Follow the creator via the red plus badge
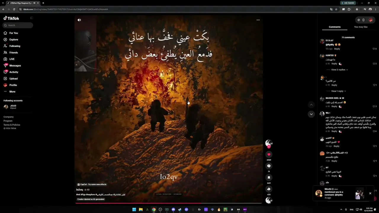This screenshot has height=213, width=379. (269, 147)
